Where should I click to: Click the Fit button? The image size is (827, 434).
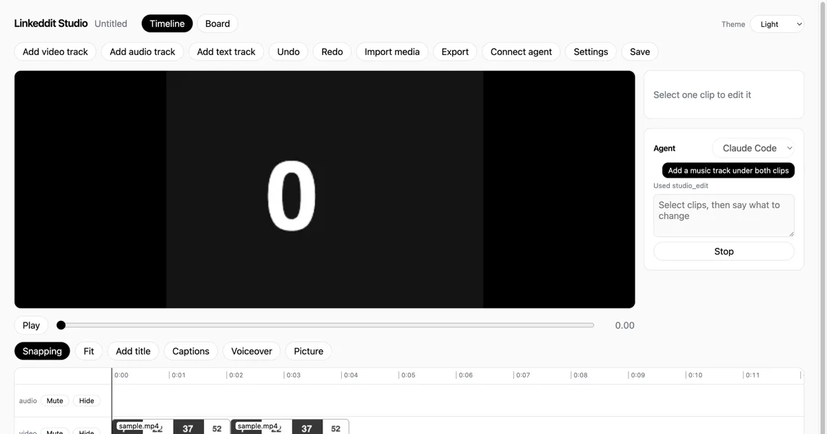tap(89, 351)
